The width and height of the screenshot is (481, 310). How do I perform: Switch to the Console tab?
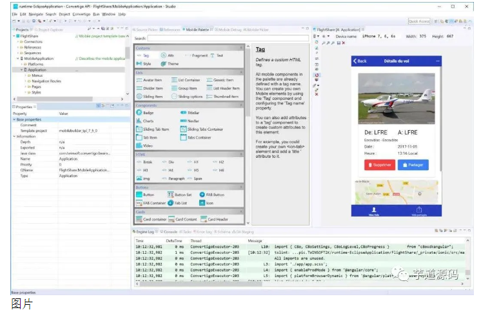(169, 232)
